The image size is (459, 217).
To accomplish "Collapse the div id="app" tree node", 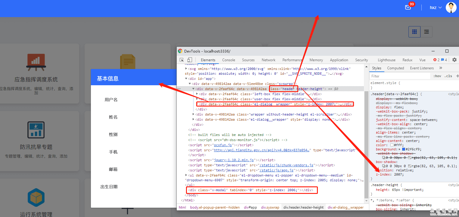I will [x=187, y=79].
